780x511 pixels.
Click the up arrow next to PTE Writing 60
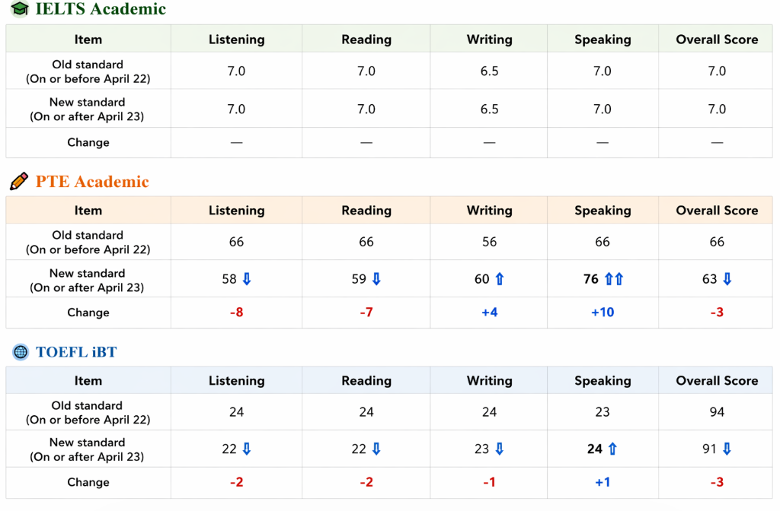500,279
